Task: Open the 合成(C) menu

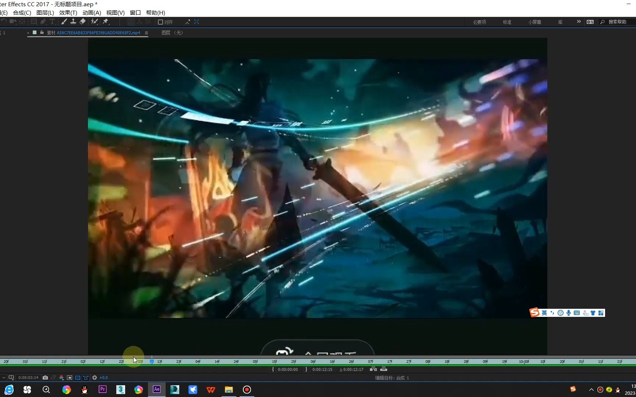Action: (22, 12)
